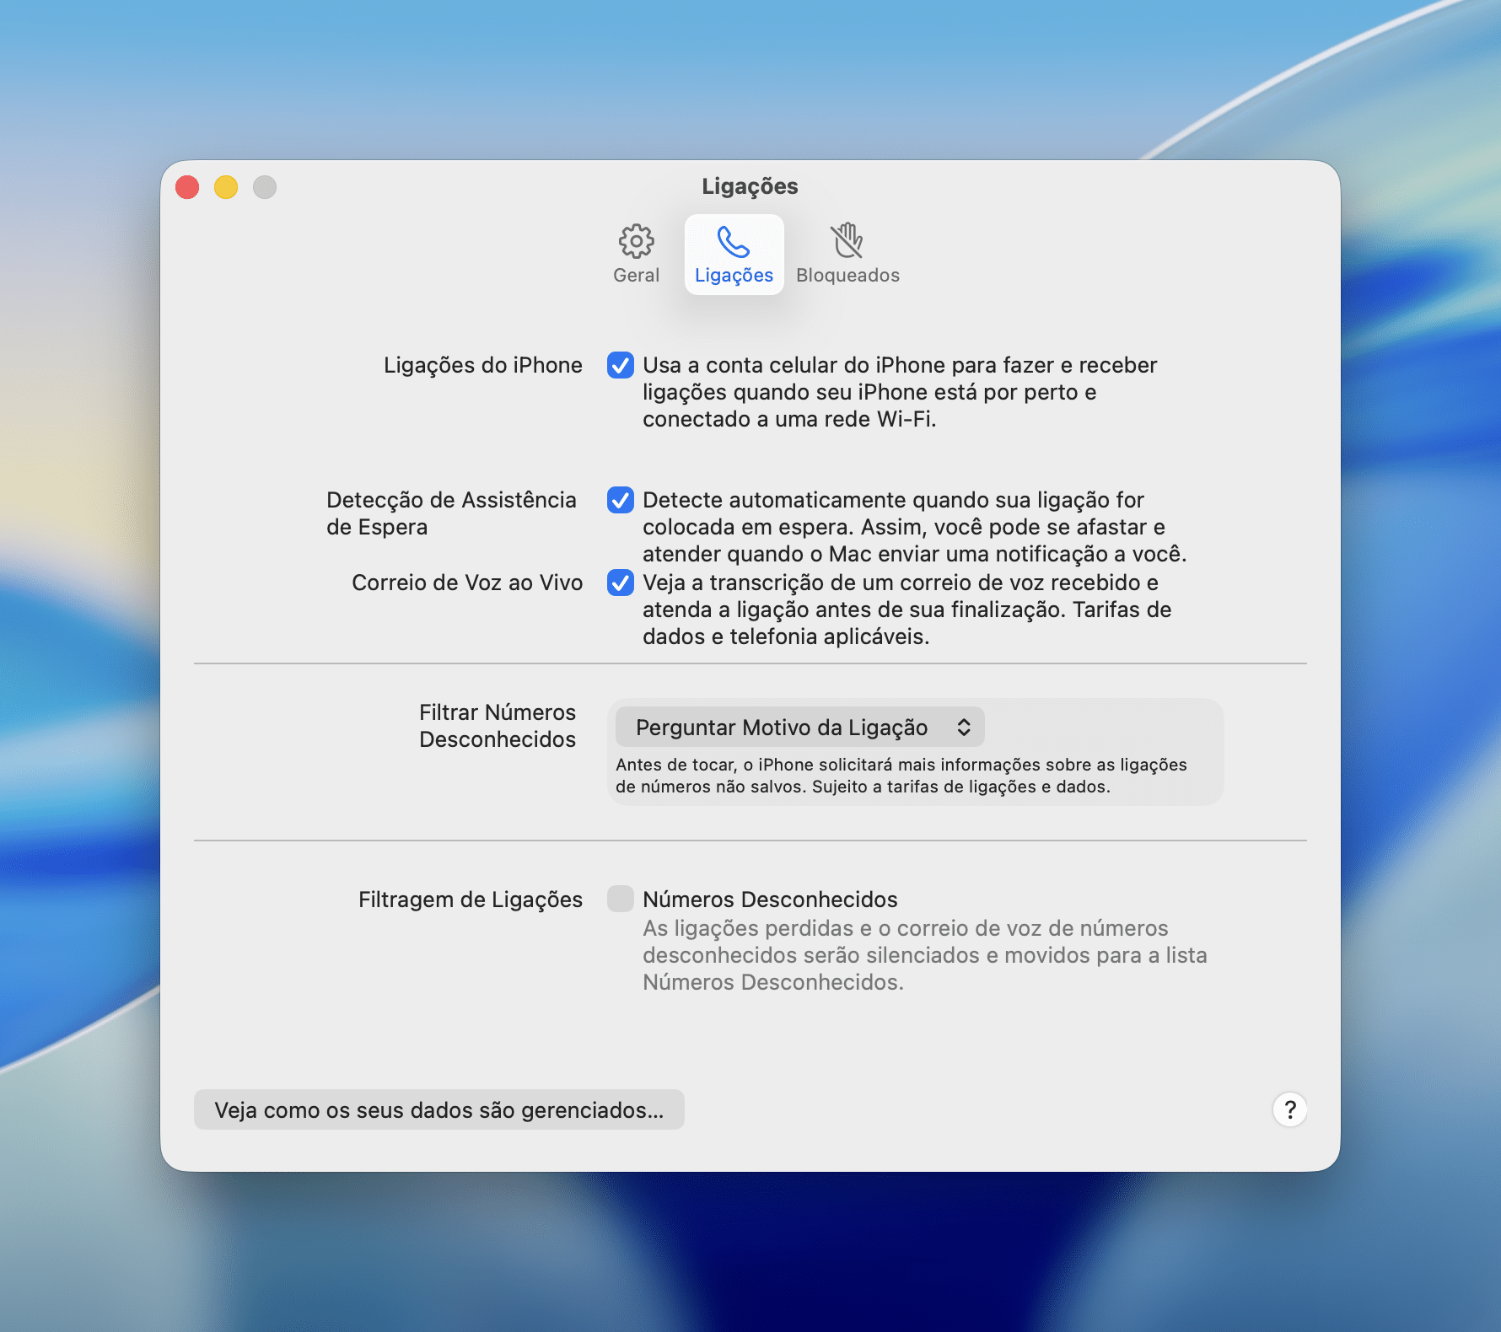Toggle the Correio de Voz ao Vivo checkbox
This screenshot has height=1332, width=1501.
[621, 583]
